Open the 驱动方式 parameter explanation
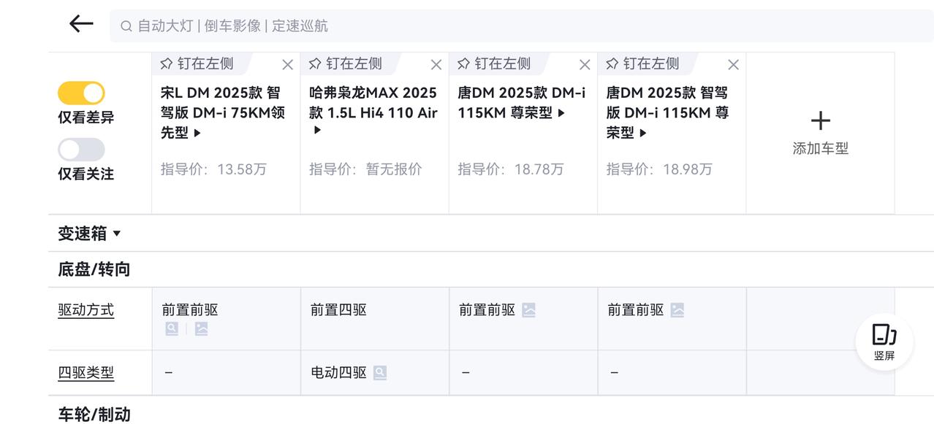 point(86,310)
